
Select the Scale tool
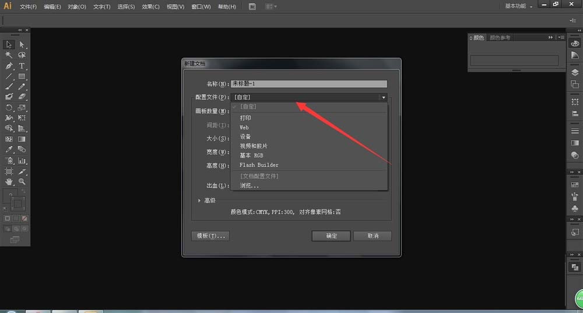(22, 108)
